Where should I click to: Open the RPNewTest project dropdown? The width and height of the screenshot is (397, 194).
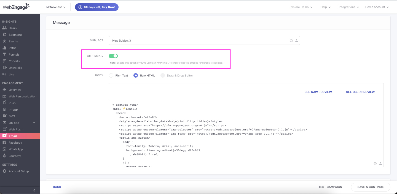56,7
